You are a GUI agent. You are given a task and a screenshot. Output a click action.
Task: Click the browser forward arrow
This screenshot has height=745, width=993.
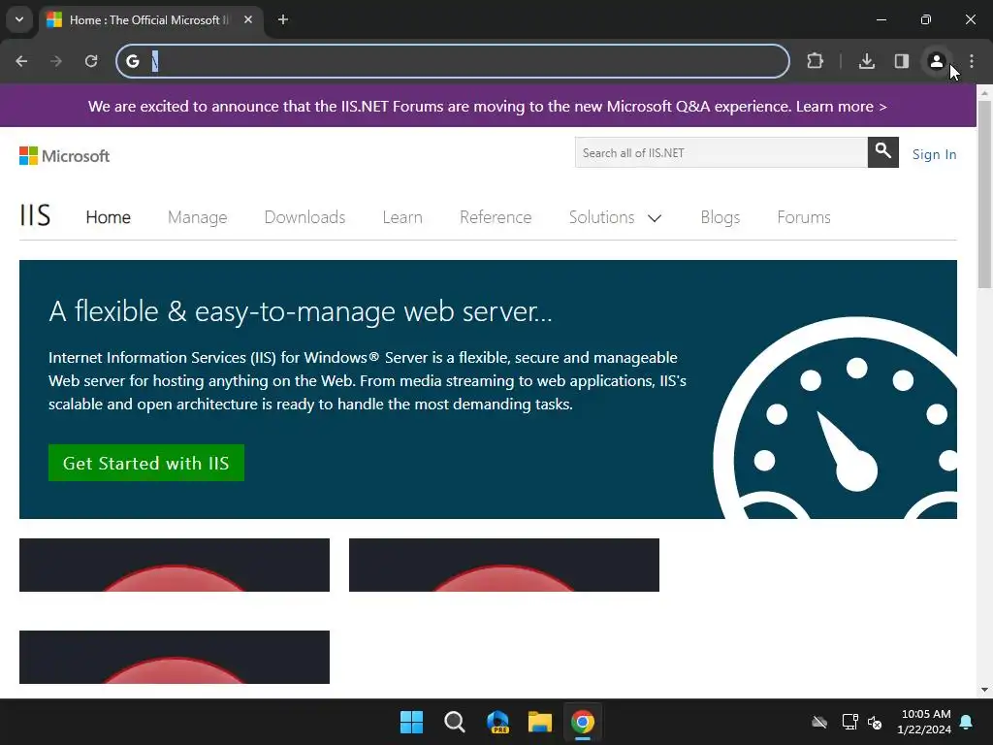pos(56,61)
